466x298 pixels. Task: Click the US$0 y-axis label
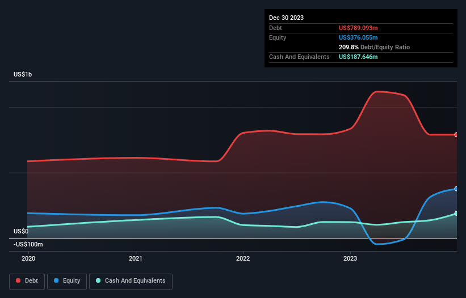[21, 231]
